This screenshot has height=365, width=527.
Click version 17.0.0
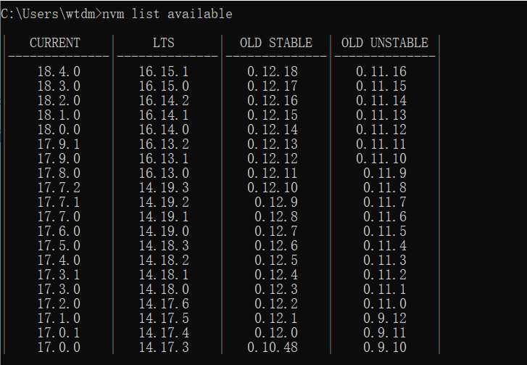click(x=59, y=347)
